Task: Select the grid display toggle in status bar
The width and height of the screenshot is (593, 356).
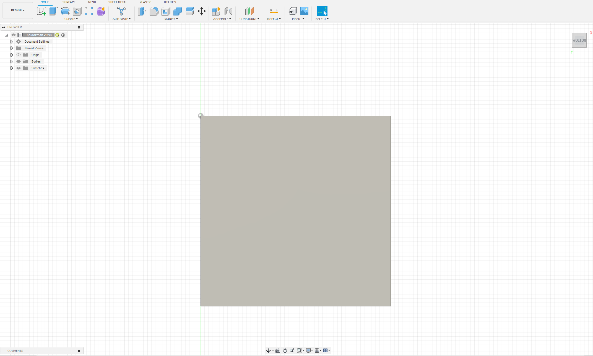Action: point(317,350)
